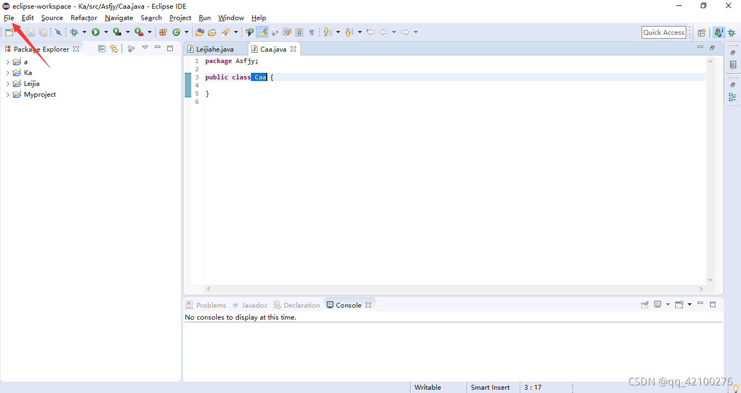This screenshot has width=741, height=393.
Task: Expand the Myproject project node
Action: tap(8, 95)
